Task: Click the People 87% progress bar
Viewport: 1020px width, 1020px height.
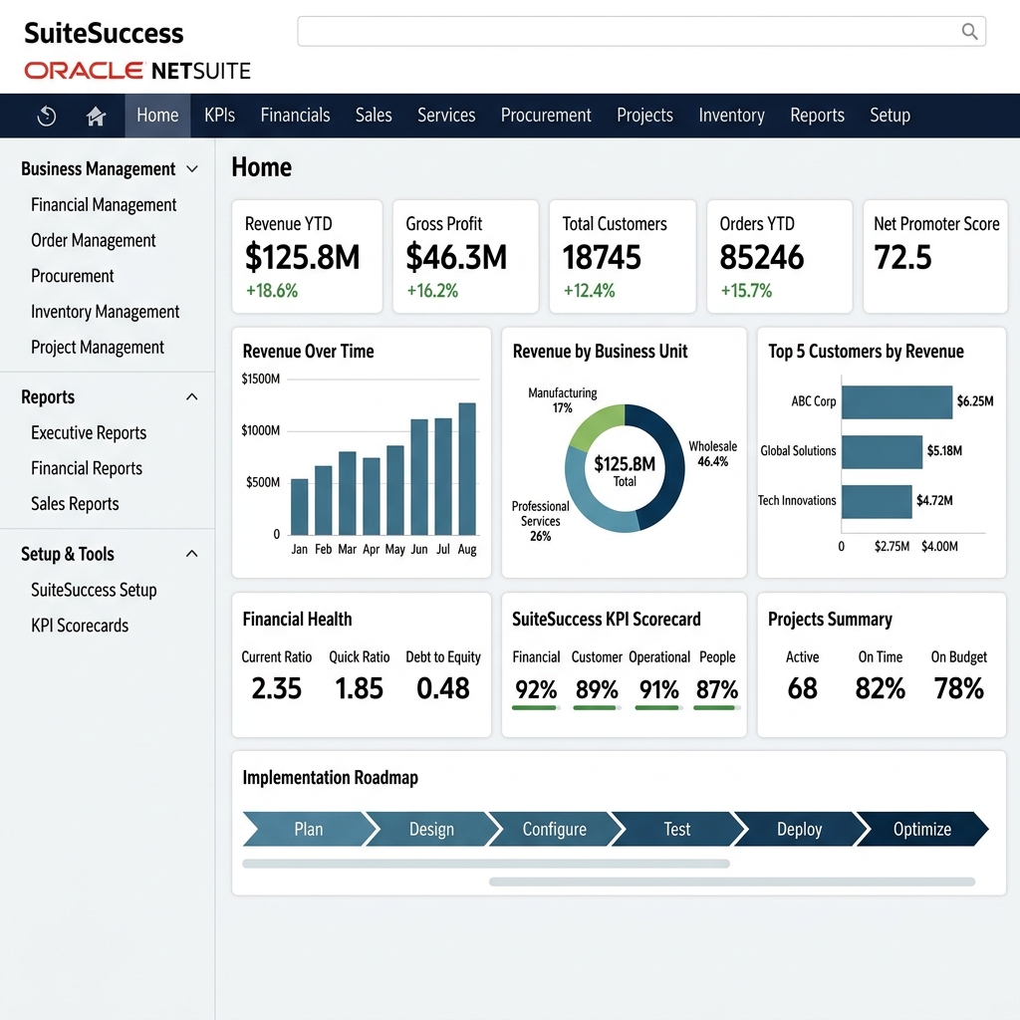Action: pyautogui.click(x=717, y=708)
